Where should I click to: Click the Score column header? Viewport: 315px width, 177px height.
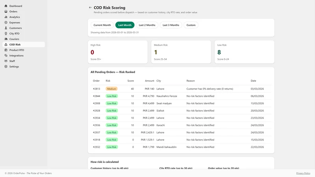(x=131, y=81)
